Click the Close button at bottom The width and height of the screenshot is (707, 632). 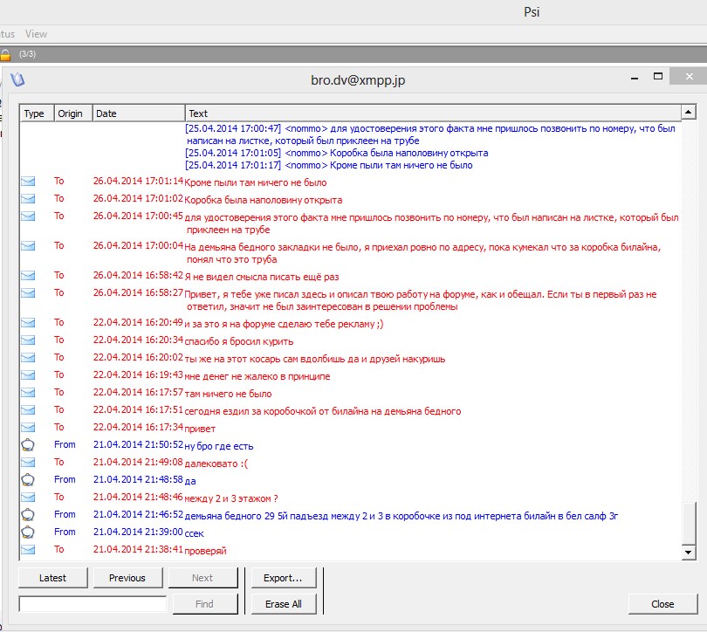click(x=662, y=604)
